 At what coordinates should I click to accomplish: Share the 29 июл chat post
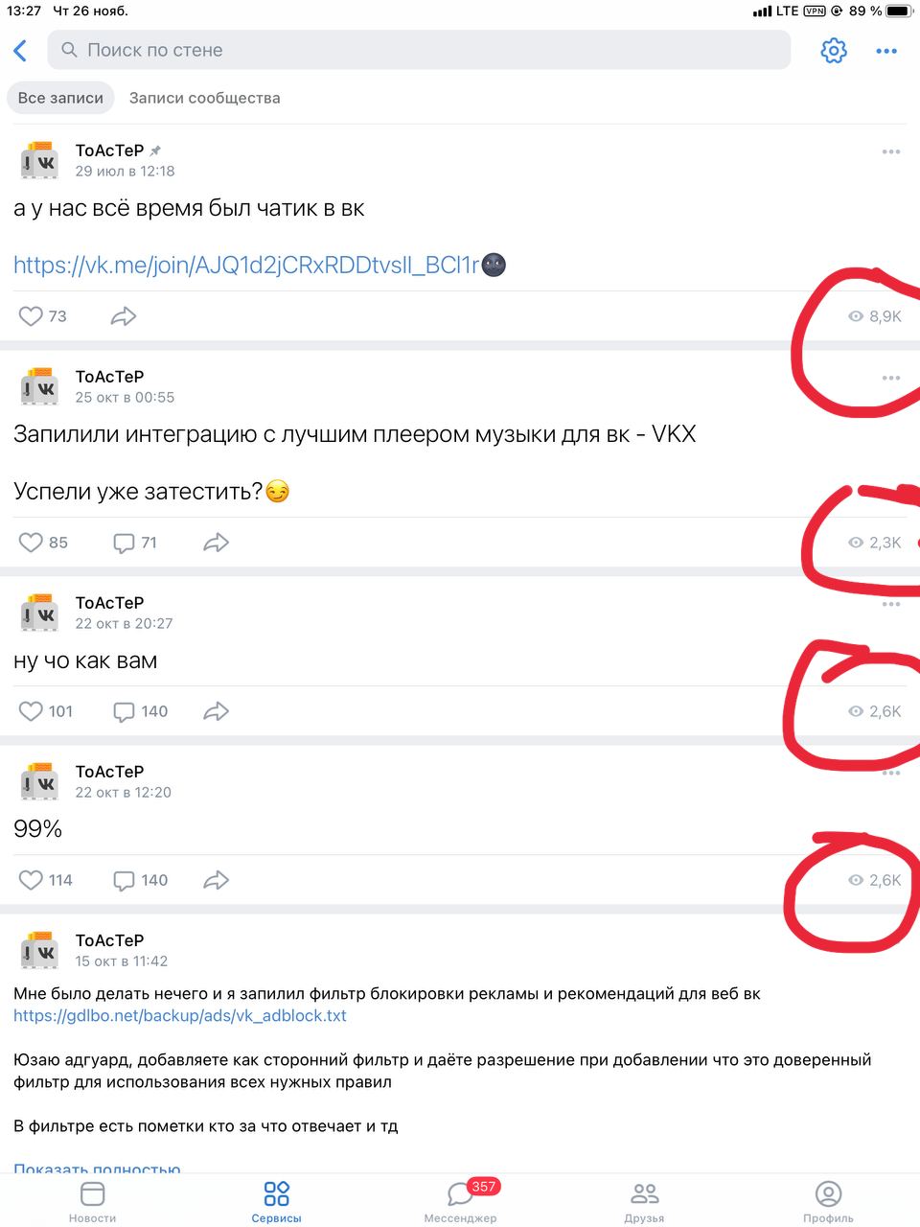click(x=124, y=316)
